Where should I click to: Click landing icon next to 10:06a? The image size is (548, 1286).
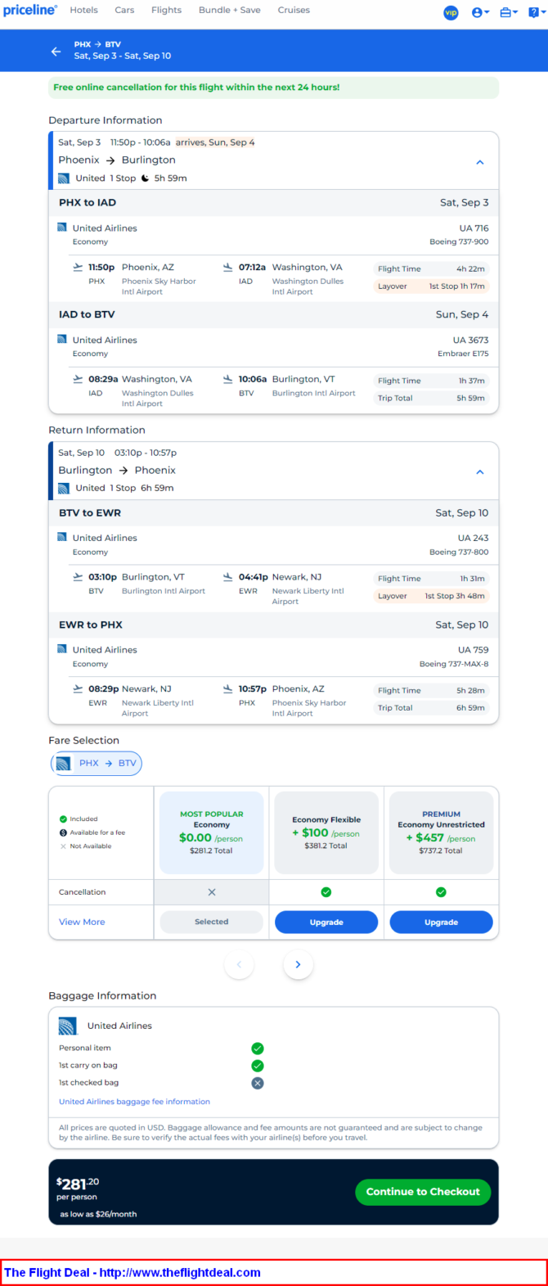tap(228, 379)
